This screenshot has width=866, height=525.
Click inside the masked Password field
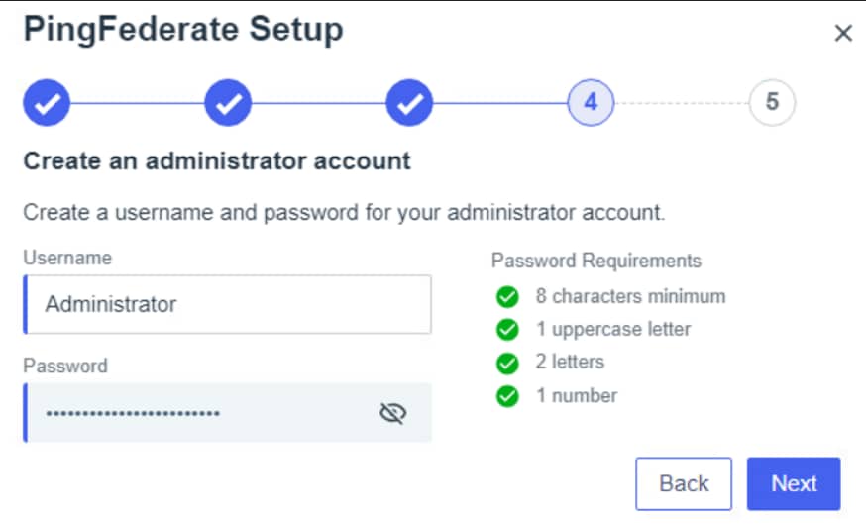(198, 413)
